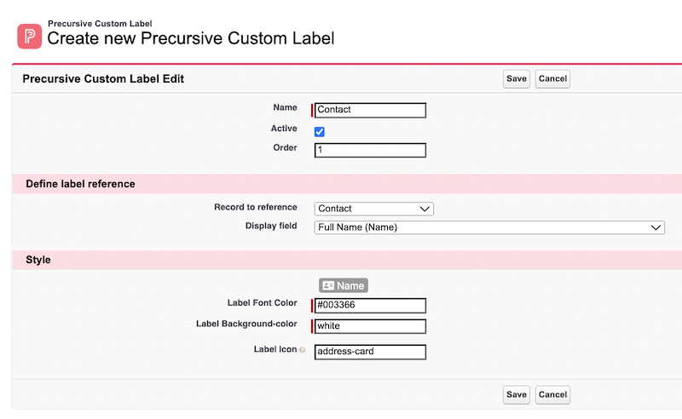Screen dimensions: 682x419
Task: Click the top Save button
Action: [x=517, y=78]
